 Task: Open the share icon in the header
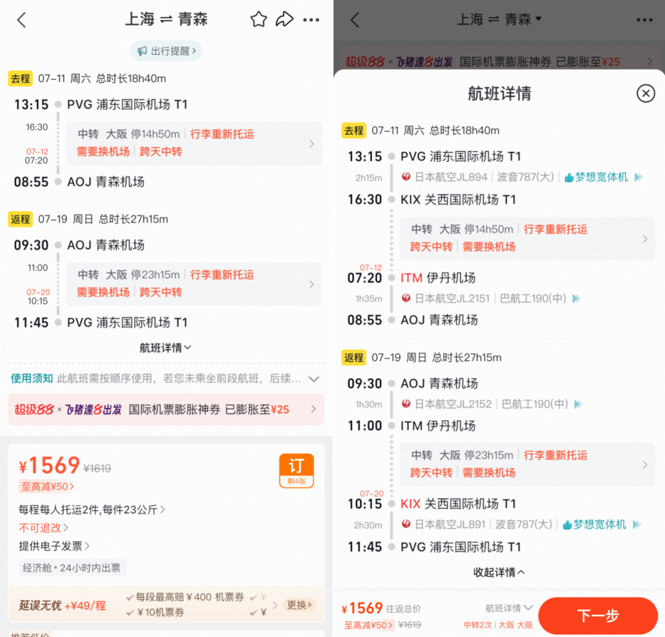[284, 19]
